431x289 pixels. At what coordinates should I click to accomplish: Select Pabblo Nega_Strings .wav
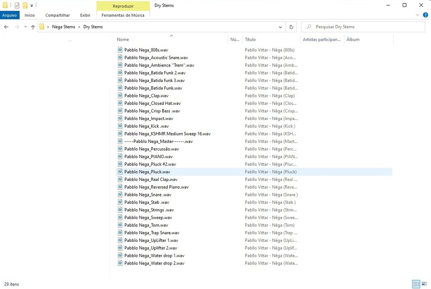tap(149, 210)
